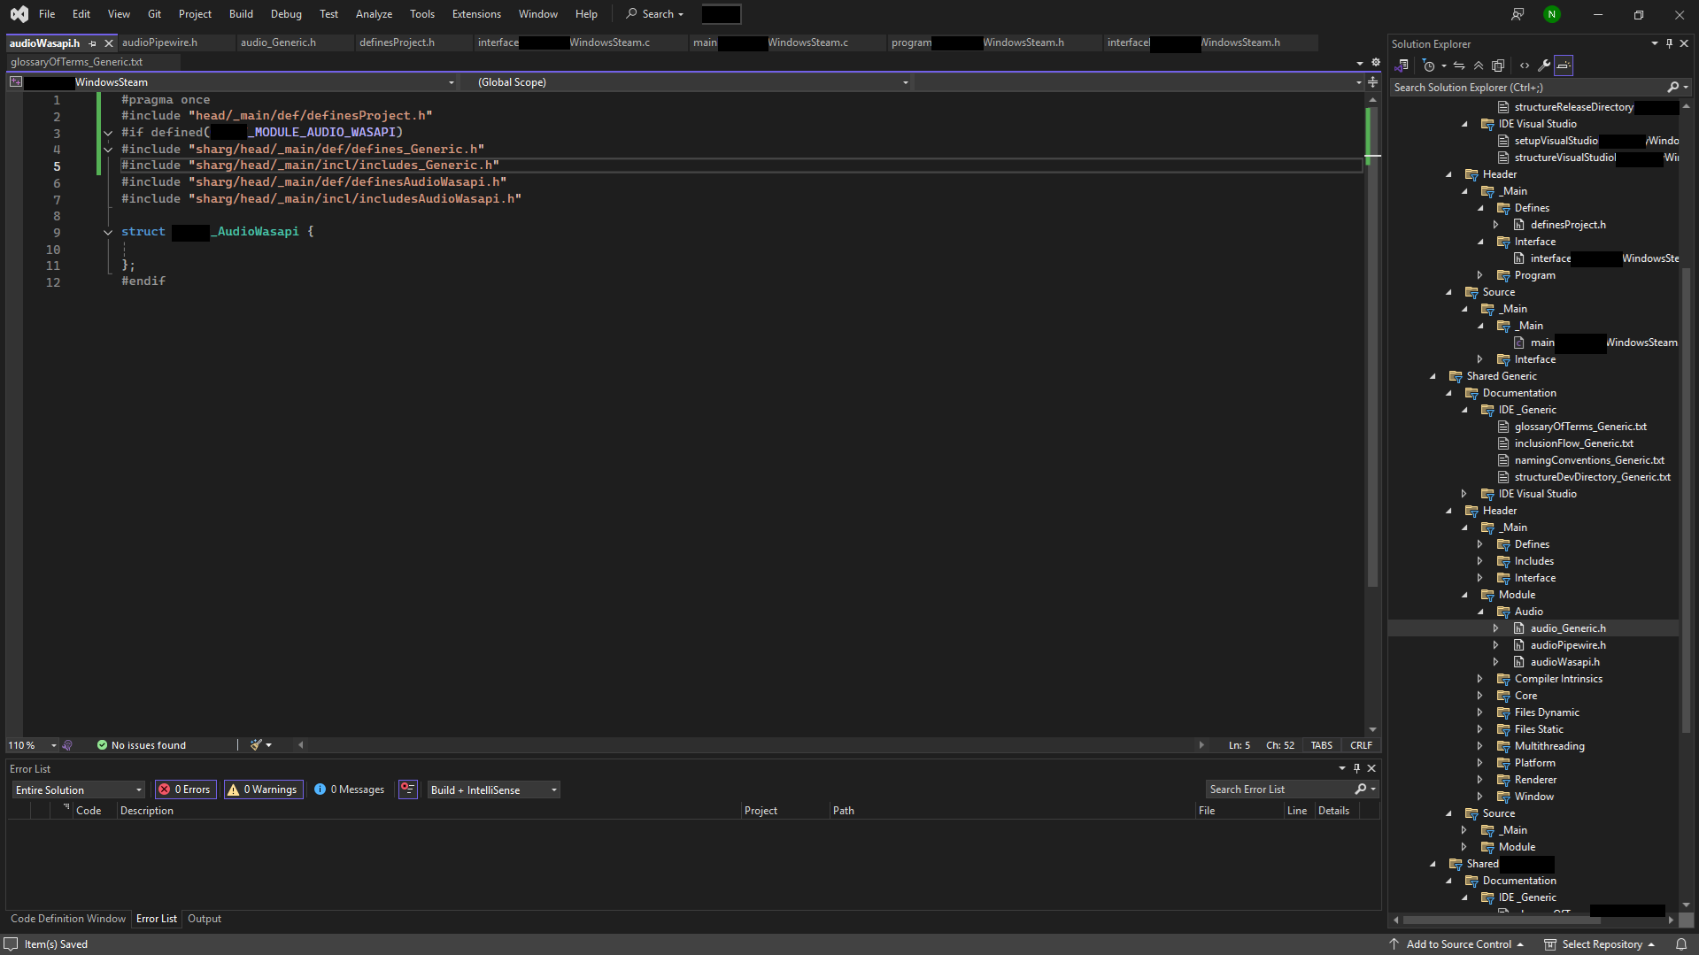
Task: Open the 110 % zoom level combo
Action: tap(33, 745)
